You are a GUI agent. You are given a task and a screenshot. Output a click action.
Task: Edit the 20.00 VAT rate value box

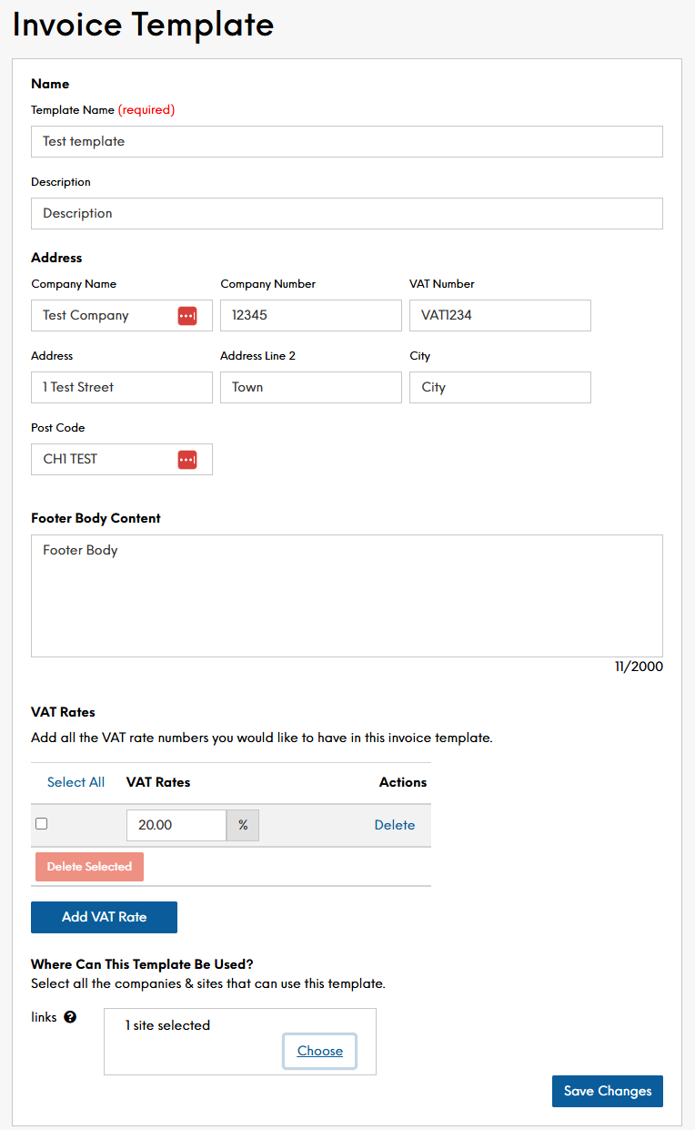[176, 826]
